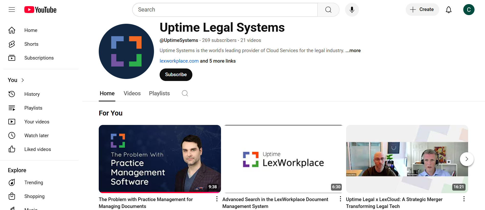Click the YouTube logo
This screenshot has width=485, height=210.
tap(40, 10)
